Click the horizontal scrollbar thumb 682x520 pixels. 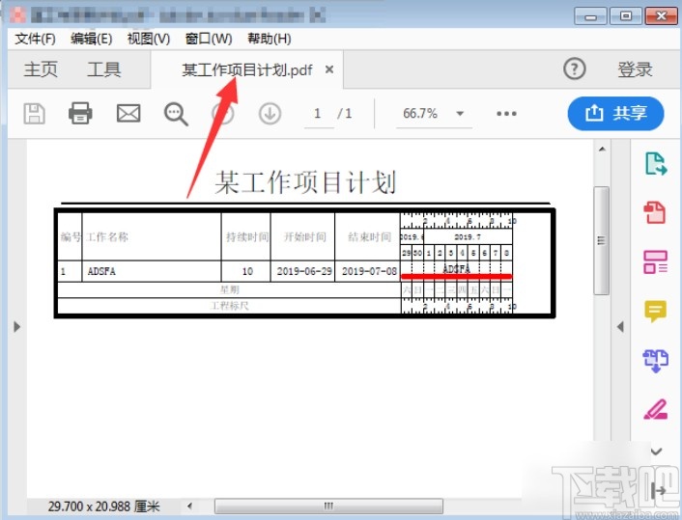[x=328, y=506]
